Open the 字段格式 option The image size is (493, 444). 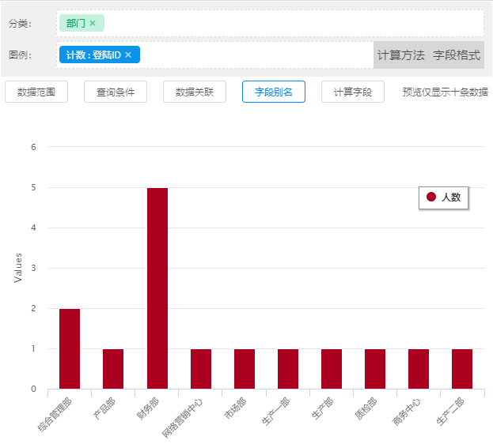click(457, 55)
